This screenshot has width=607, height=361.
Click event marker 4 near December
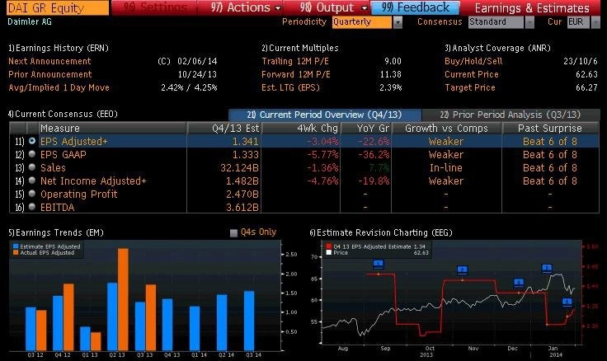tap(519, 283)
